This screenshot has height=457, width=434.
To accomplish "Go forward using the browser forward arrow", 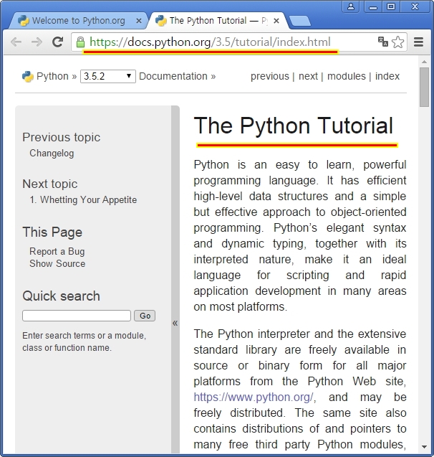I will (x=37, y=42).
